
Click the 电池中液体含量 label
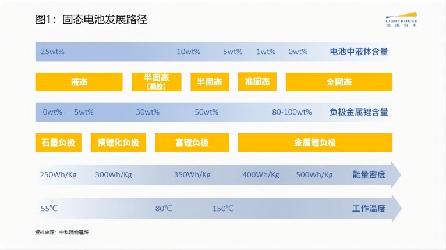(x=359, y=52)
